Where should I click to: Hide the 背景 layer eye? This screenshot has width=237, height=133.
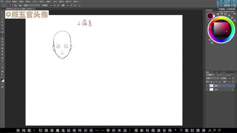(x=207, y=90)
